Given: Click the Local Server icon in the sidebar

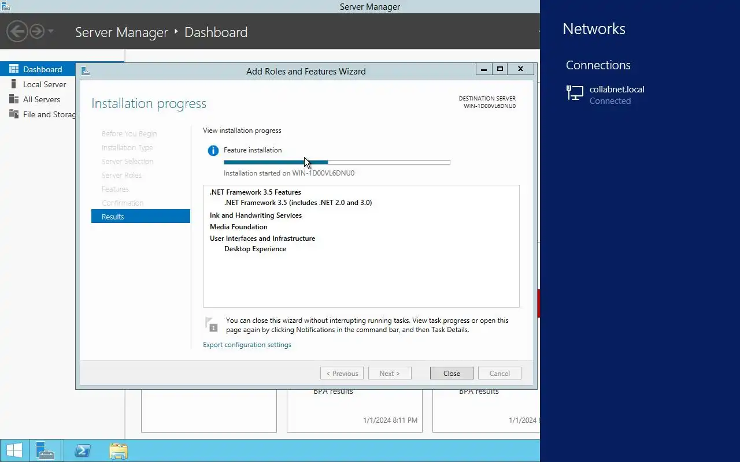Looking at the screenshot, I should [14, 84].
